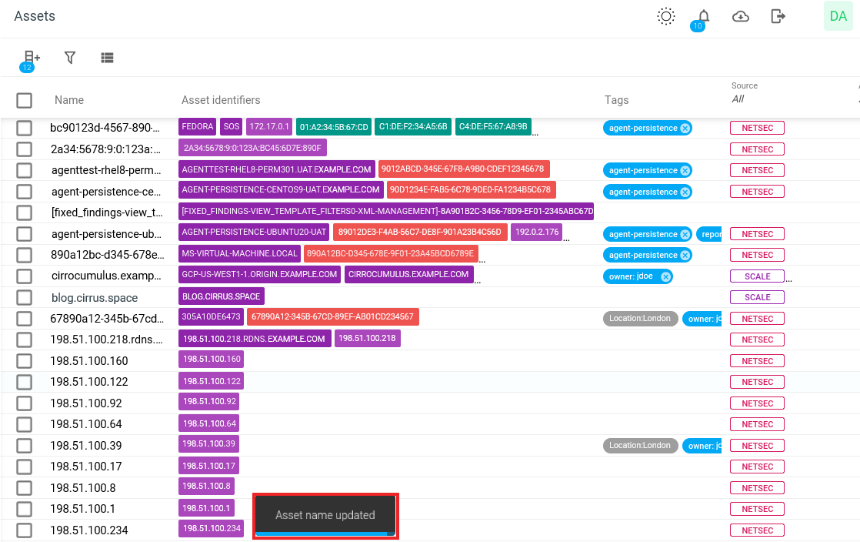860x542 pixels.
Task: Click the add asset icon in toolbar
Action: pos(31,57)
